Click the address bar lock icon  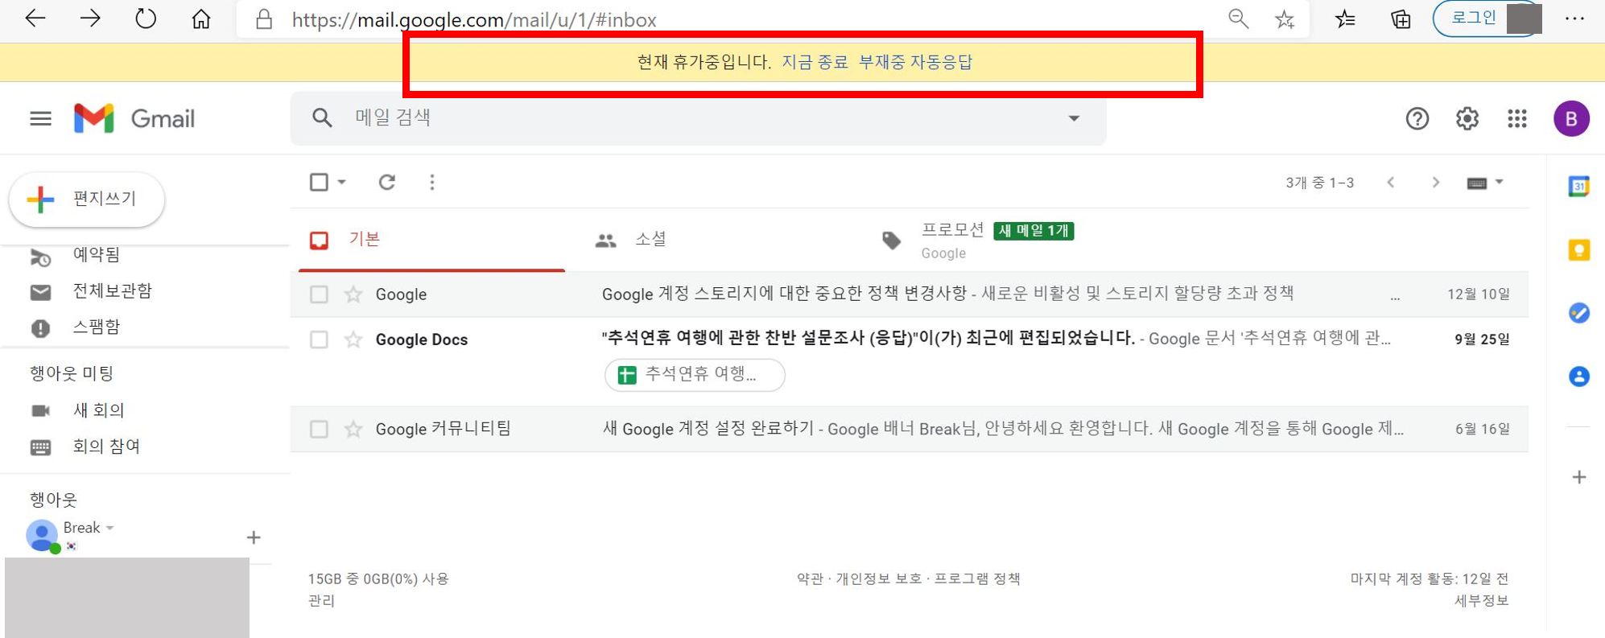pos(264,19)
